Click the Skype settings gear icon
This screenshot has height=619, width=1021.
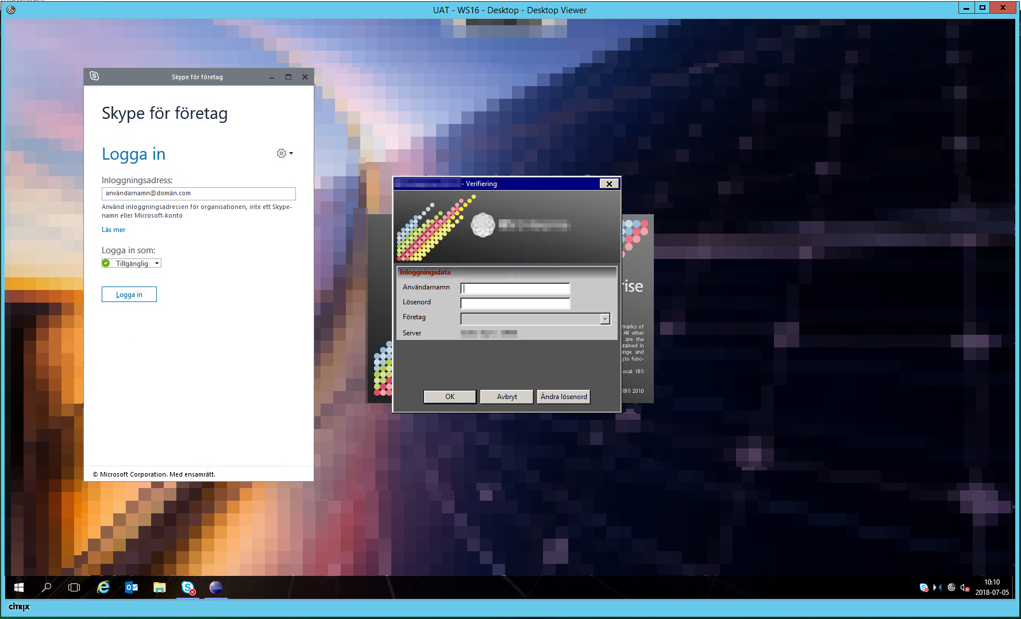tap(281, 153)
